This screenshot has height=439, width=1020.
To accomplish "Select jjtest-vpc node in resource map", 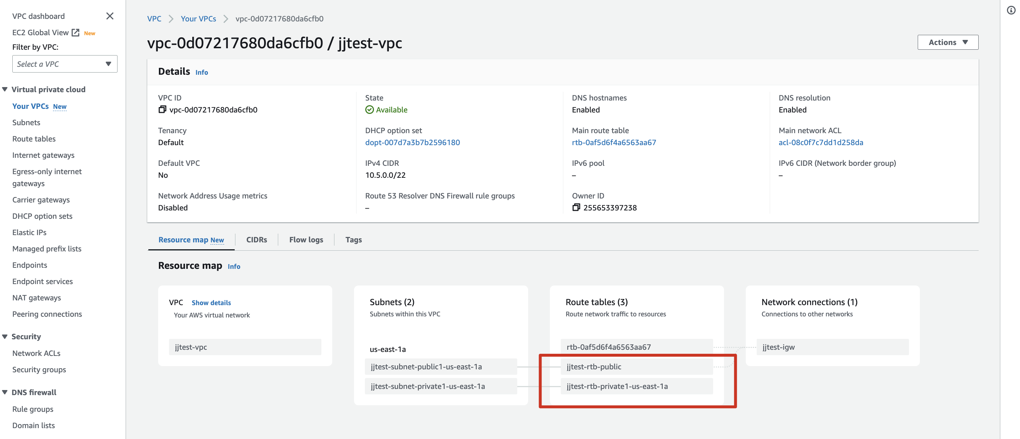I will point(245,347).
